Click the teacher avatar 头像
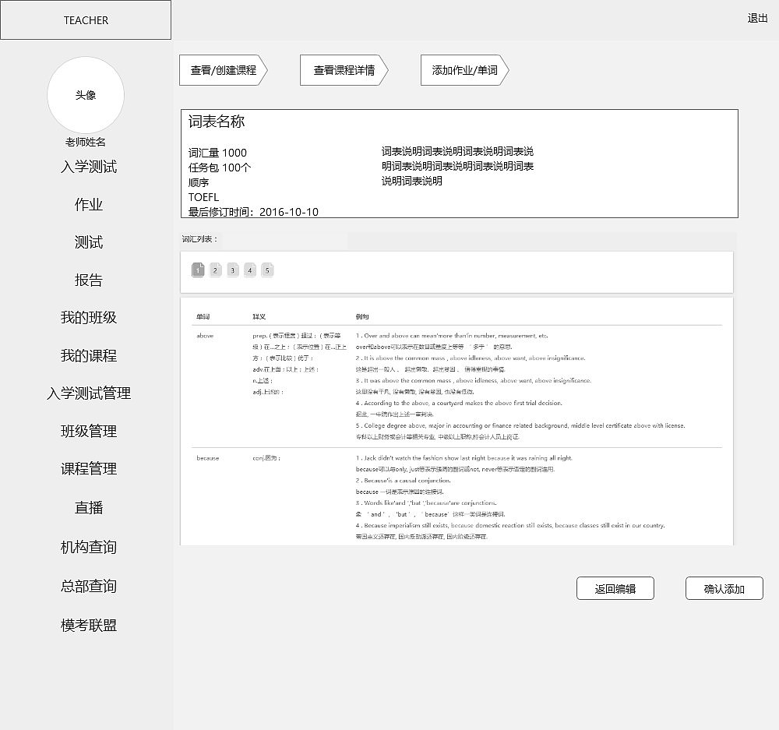The width and height of the screenshot is (779, 730). coord(86,95)
